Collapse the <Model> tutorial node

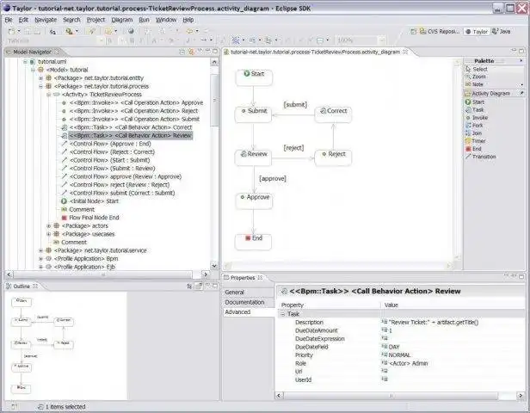[x=33, y=70]
